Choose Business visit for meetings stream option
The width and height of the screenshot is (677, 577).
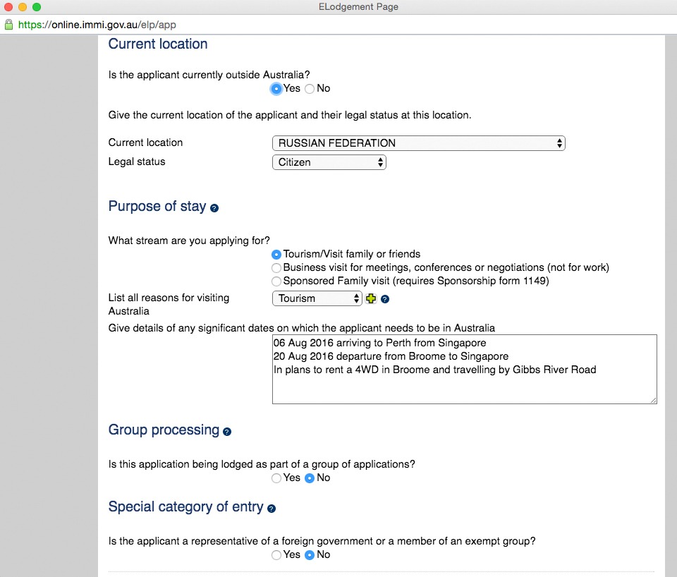276,268
